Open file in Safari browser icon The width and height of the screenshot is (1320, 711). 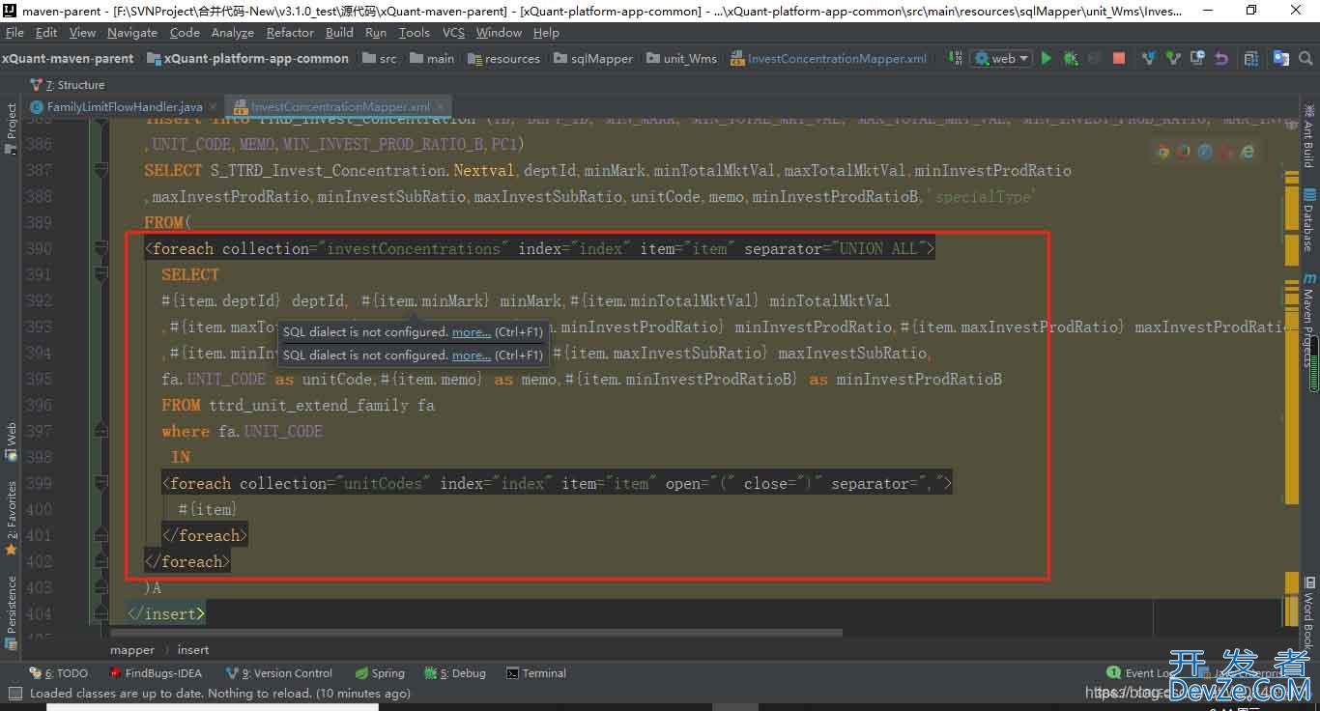pos(1205,152)
